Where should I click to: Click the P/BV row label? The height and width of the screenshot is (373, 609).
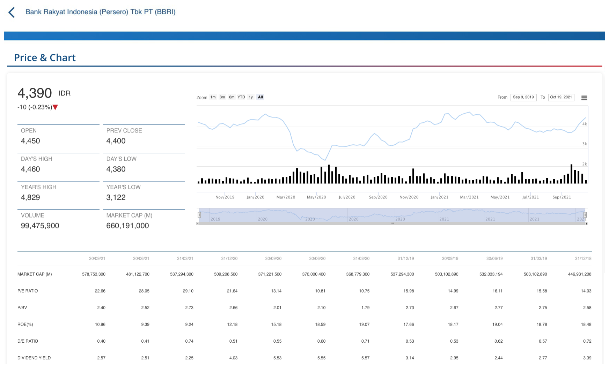22,308
